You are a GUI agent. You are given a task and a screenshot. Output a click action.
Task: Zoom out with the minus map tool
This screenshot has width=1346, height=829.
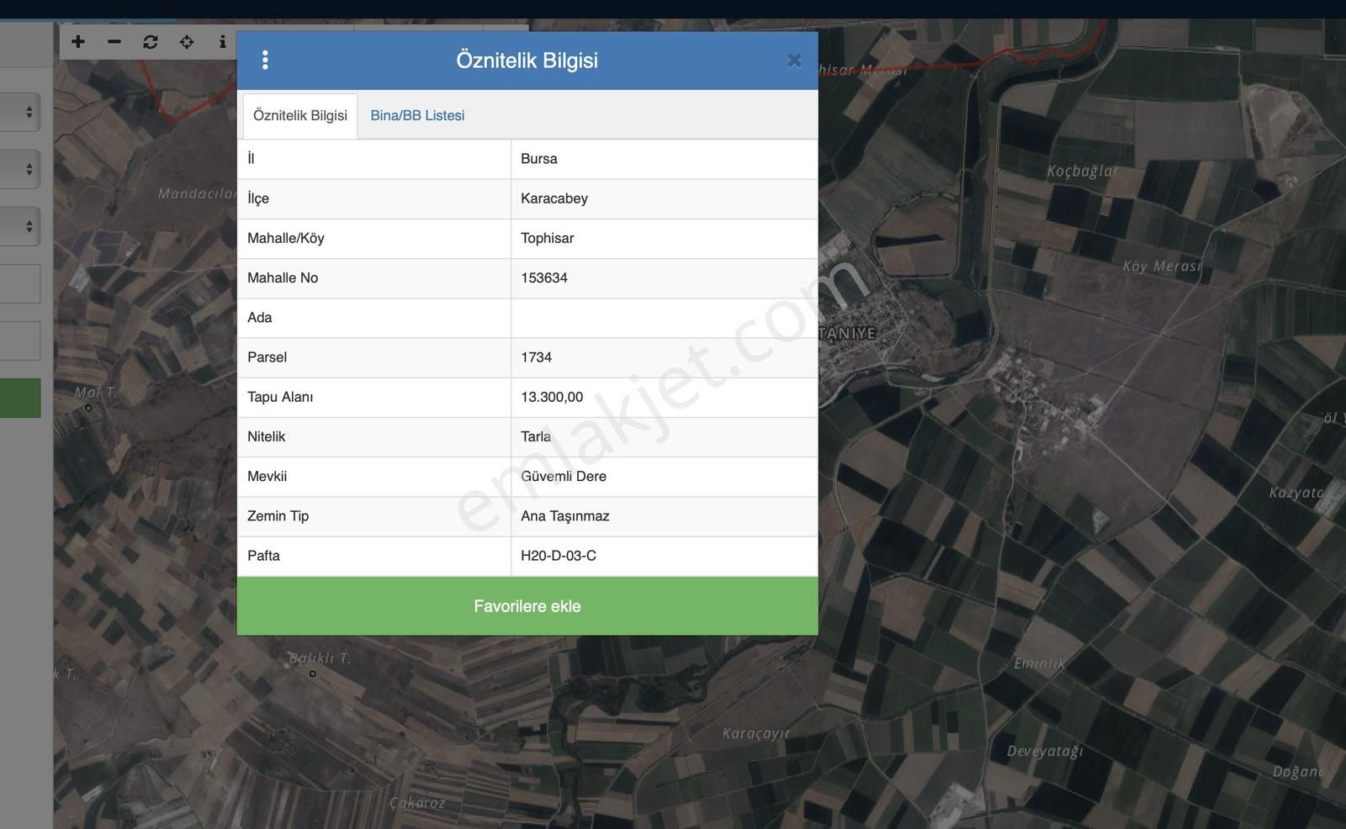click(114, 42)
